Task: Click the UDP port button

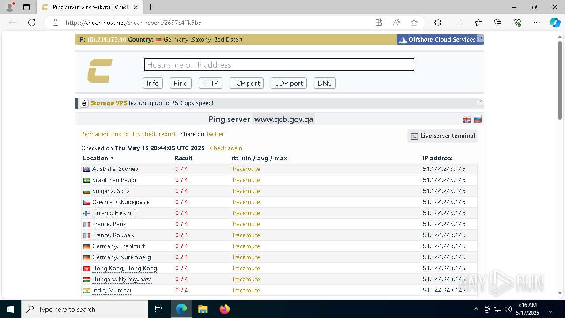Action: (x=289, y=83)
